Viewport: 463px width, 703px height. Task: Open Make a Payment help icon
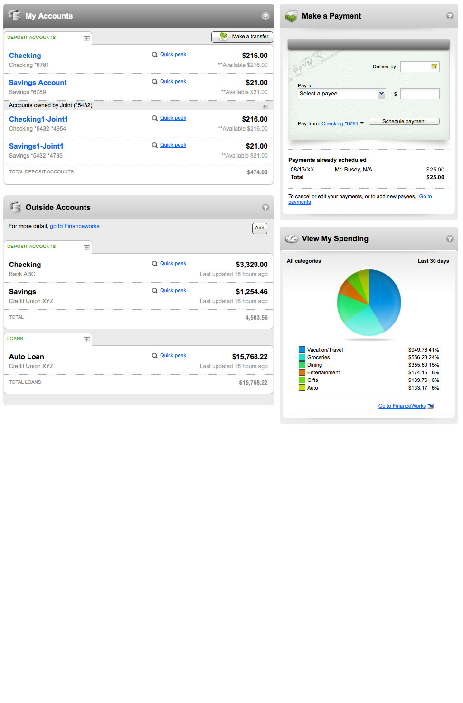tap(449, 16)
